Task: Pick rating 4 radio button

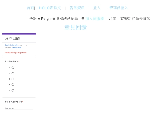Action: pyautogui.click(x=13, y=85)
